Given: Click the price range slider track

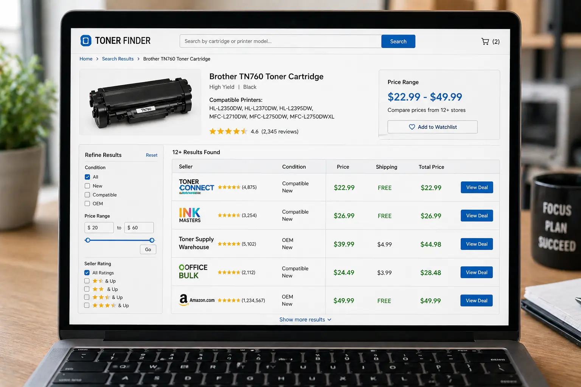Looking at the screenshot, I should 120,240.
